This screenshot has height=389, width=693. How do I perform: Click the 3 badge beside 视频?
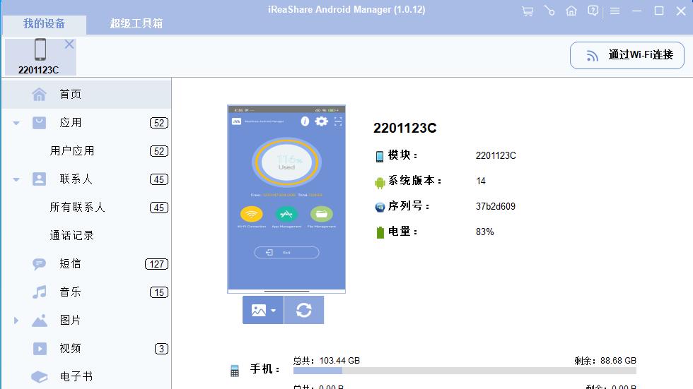161,349
